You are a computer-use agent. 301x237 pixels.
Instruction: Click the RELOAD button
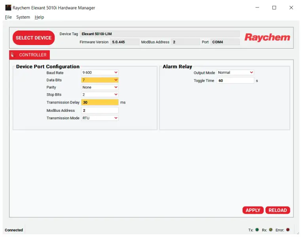coord(278,210)
